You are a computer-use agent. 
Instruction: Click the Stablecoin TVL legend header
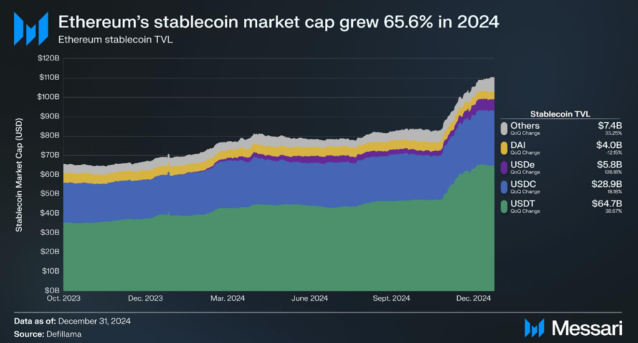560,114
